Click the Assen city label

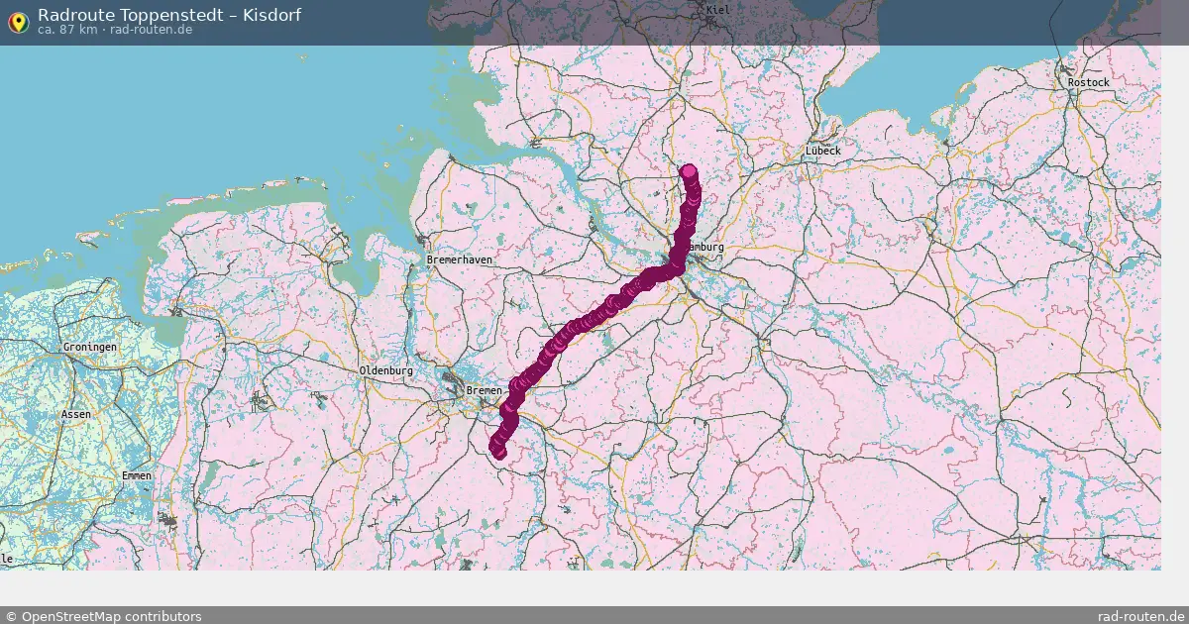click(75, 414)
